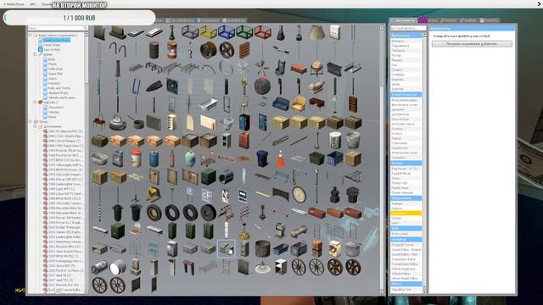Spawn the orange traffic cone prop
The height and width of the screenshot is (305, 543).
[x=281, y=158]
